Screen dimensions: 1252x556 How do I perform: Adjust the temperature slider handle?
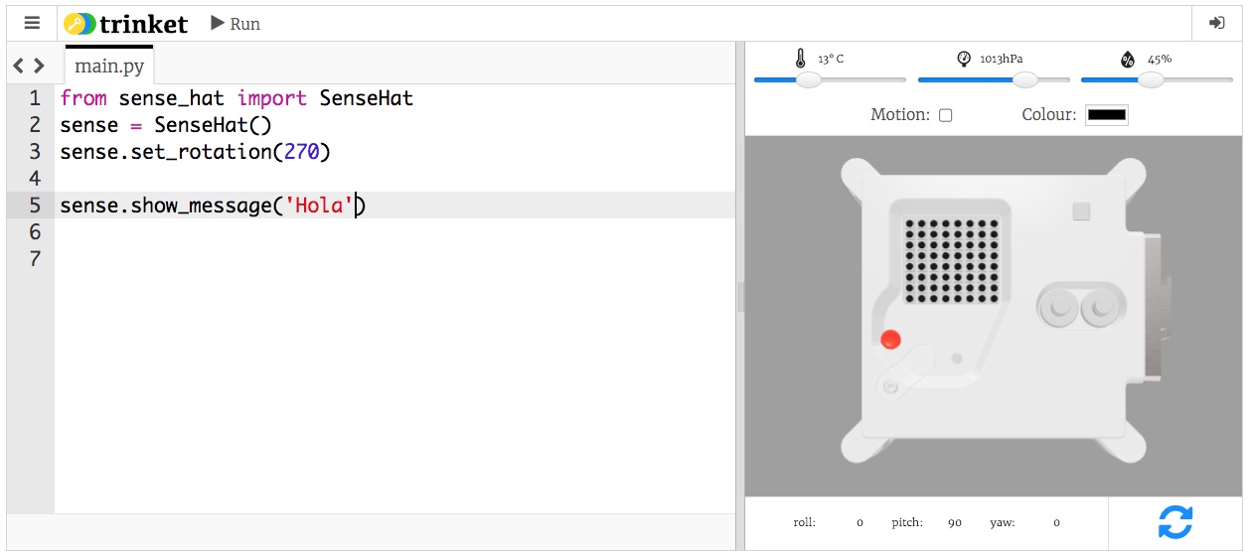click(809, 79)
